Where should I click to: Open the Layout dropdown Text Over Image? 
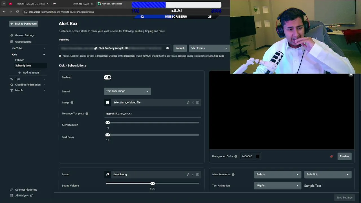coord(127,91)
